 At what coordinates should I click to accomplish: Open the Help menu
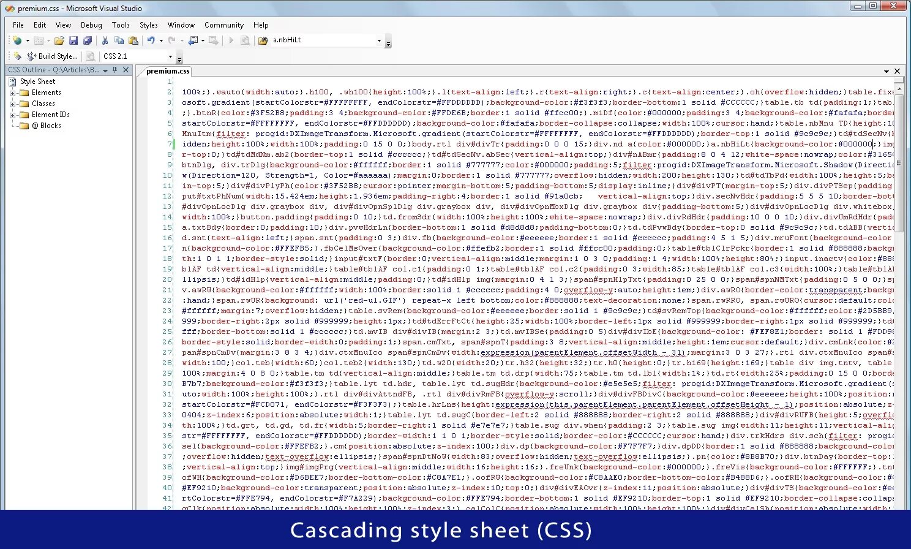pyautogui.click(x=261, y=25)
